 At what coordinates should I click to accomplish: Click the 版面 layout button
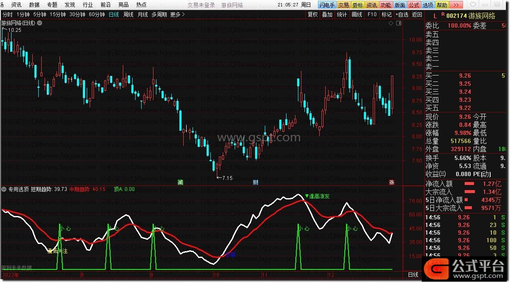click(400, 5)
